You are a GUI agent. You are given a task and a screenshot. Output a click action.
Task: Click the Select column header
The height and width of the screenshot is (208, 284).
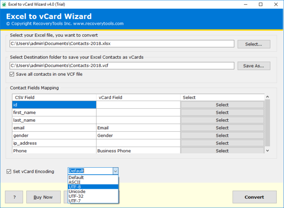222,98
